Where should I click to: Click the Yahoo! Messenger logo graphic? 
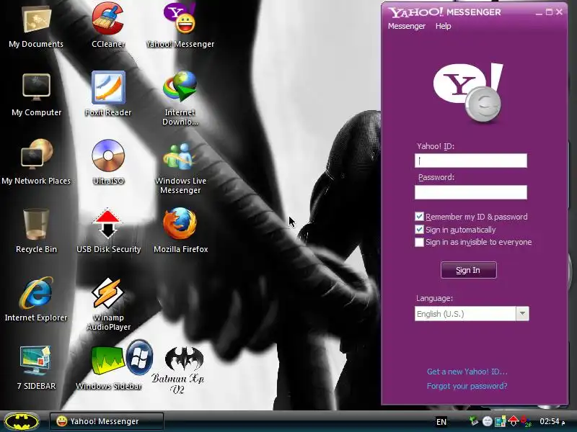[x=468, y=93]
